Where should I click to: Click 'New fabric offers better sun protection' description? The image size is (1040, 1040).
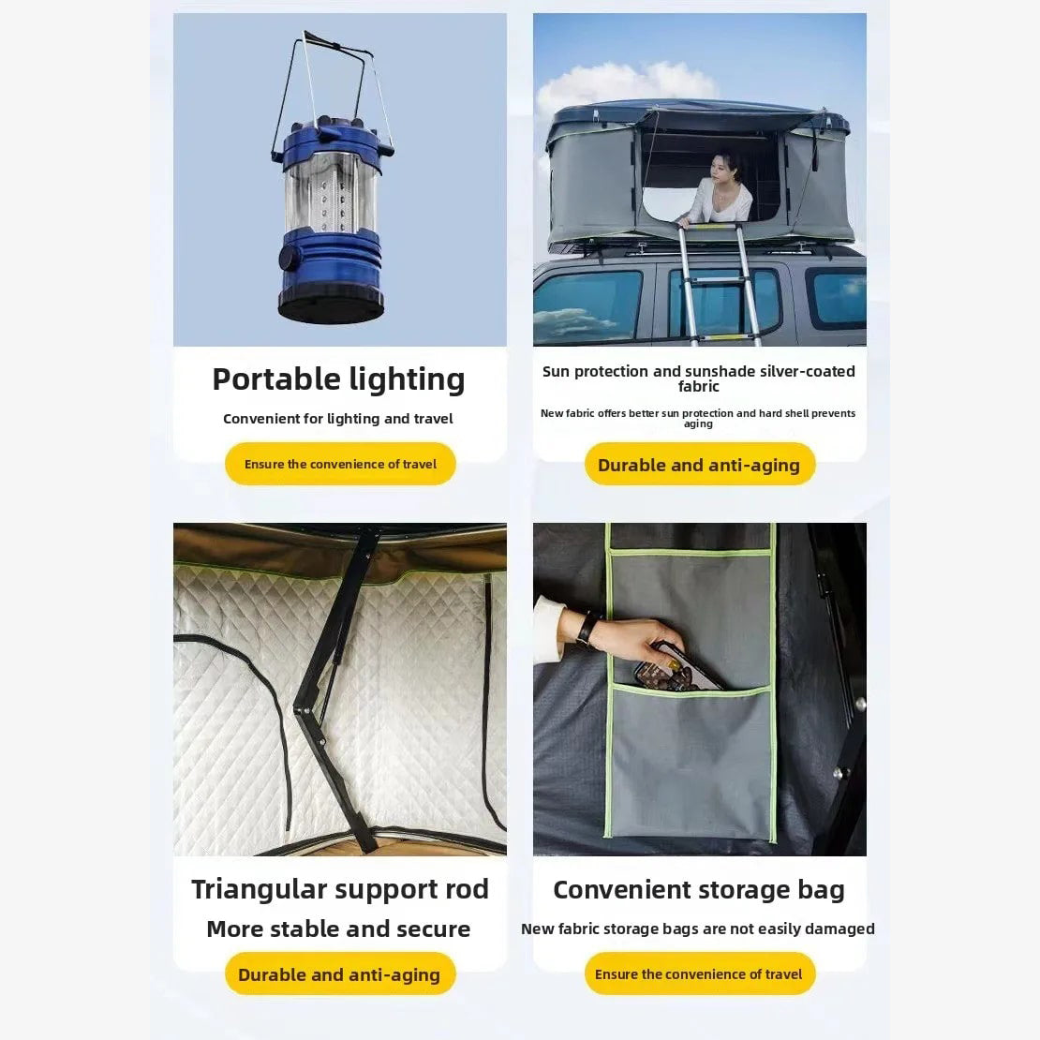(698, 418)
